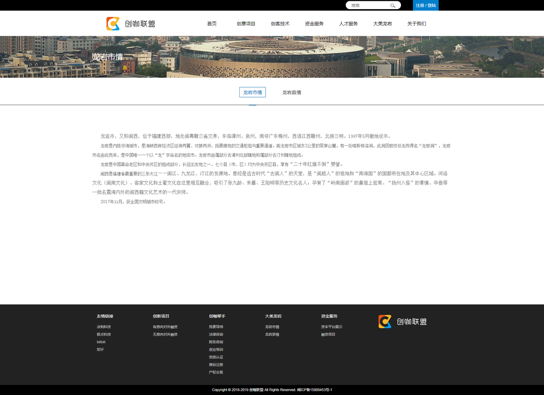Click the 创咖联盟 logo in footer

point(403,322)
